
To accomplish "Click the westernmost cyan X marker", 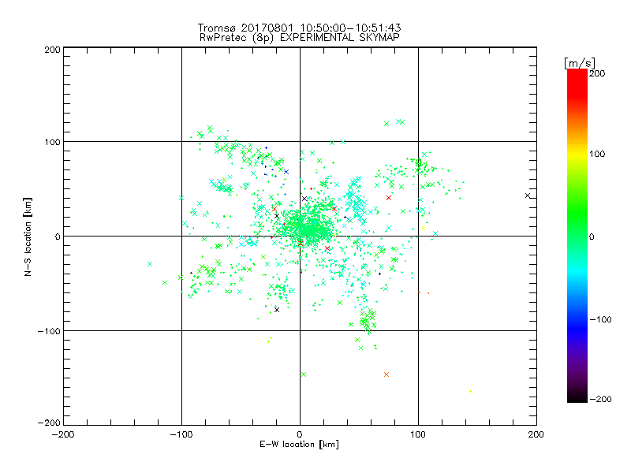I will pos(150,264).
